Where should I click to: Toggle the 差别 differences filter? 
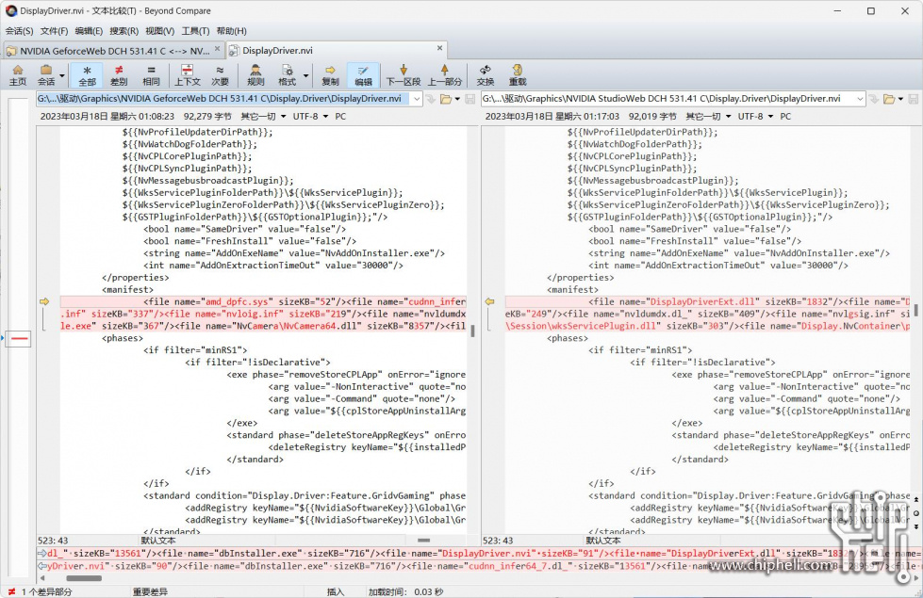(119, 75)
